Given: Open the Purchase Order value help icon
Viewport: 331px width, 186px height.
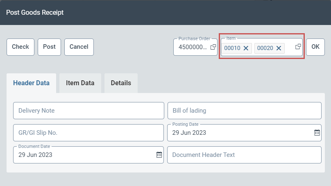Looking at the screenshot, I should click(x=213, y=47).
